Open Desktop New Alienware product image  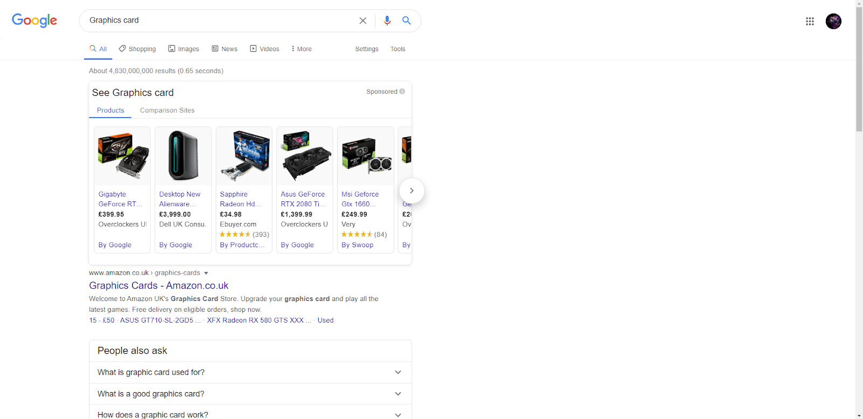click(183, 156)
